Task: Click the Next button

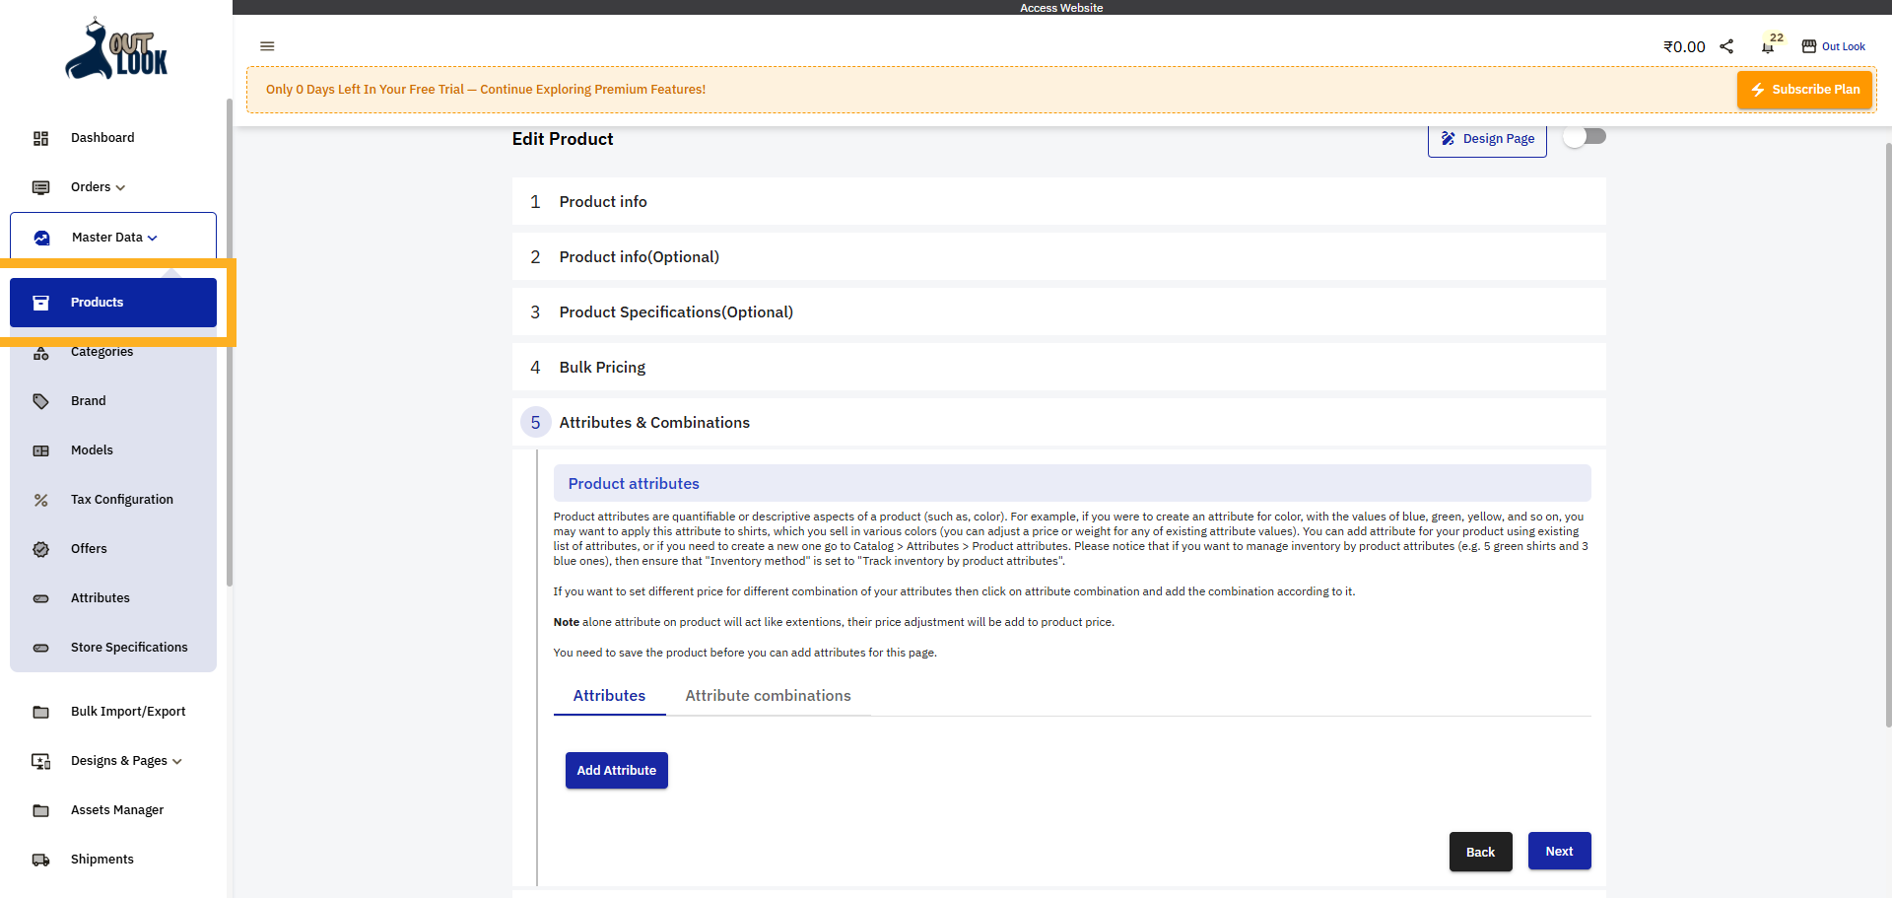Action: (1559, 851)
